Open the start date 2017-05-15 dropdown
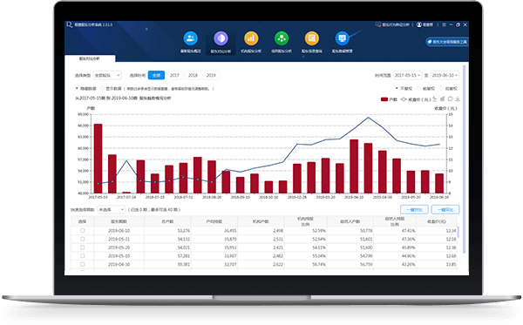 407,75
